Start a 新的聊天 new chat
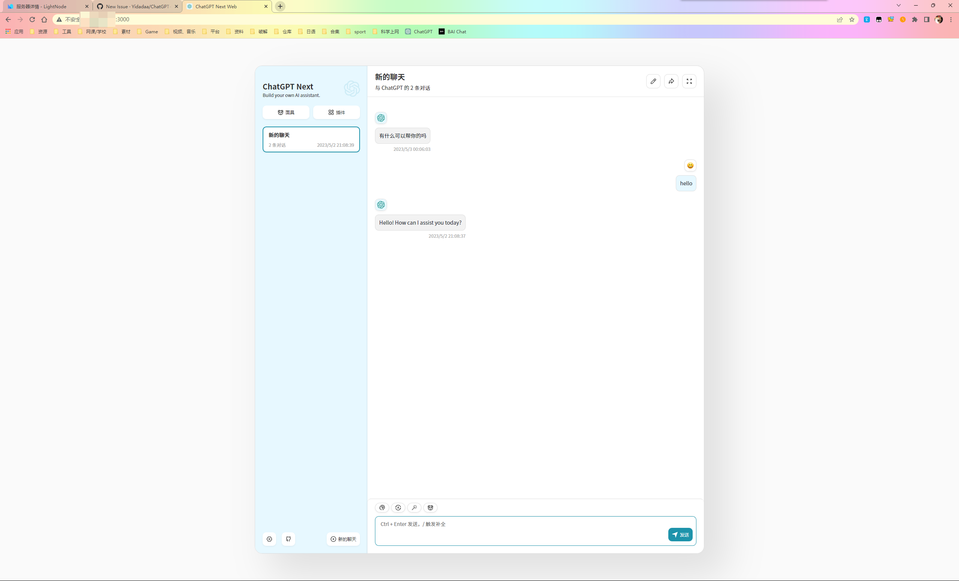 pos(343,539)
